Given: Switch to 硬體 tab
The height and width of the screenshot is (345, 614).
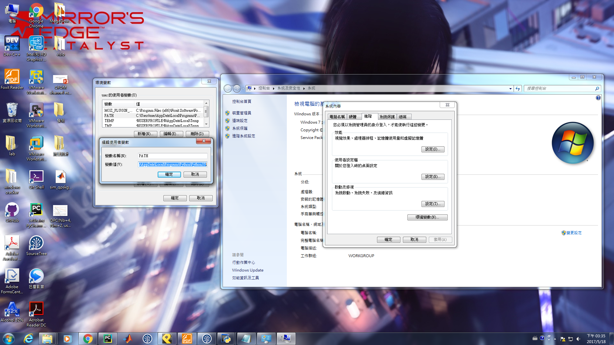Looking at the screenshot, I should pos(352,117).
